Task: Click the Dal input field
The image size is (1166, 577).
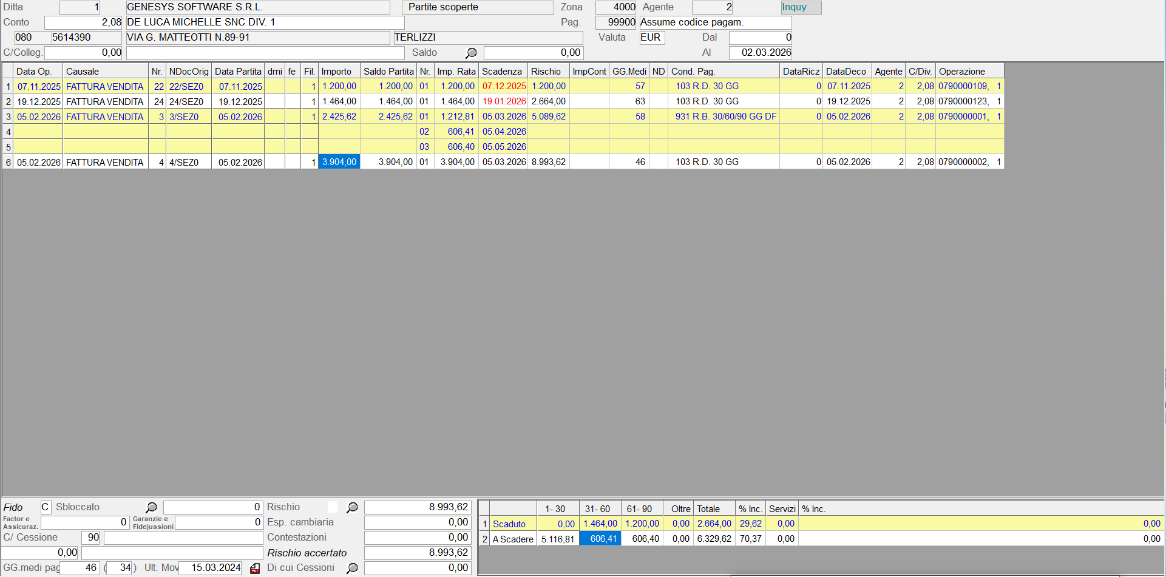Action: coord(760,38)
